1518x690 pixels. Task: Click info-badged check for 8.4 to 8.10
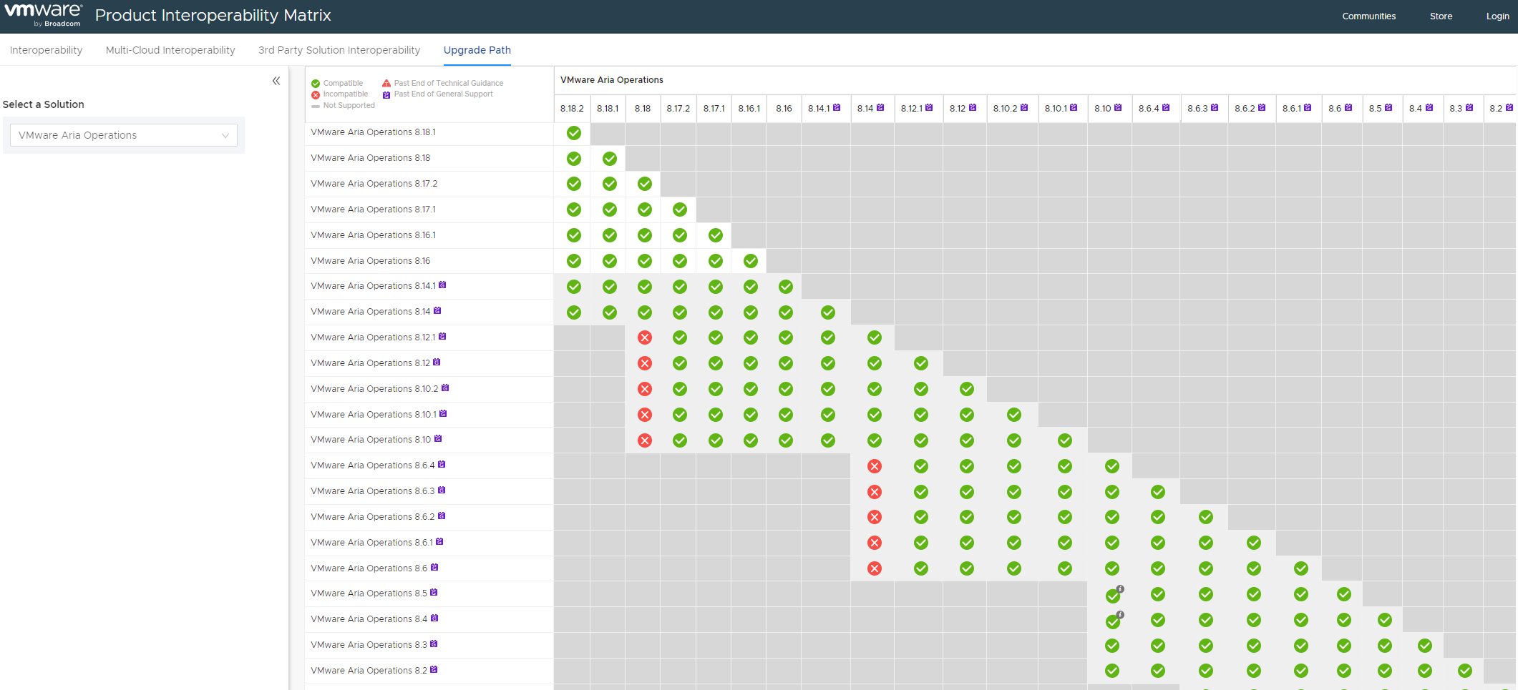point(1114,621)
